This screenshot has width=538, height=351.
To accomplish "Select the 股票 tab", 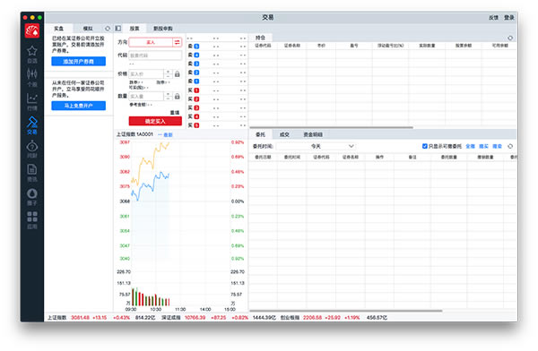I will click(134, 29).
